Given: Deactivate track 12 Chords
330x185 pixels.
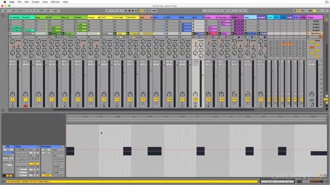Looking at the screenshot, I should click(x=91, y=100).
